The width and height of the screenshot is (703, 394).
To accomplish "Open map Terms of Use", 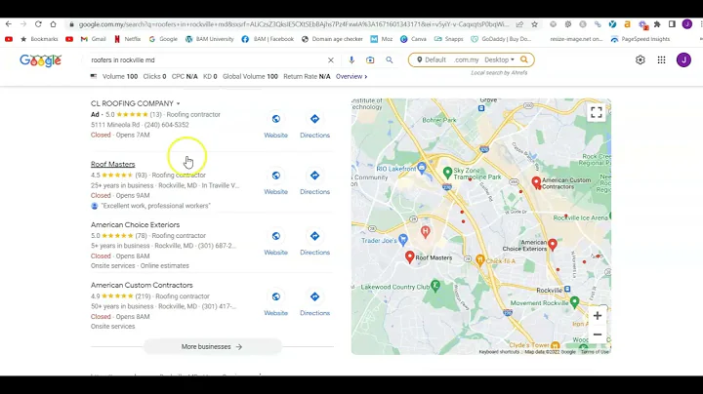I will [x=595, y=352].
